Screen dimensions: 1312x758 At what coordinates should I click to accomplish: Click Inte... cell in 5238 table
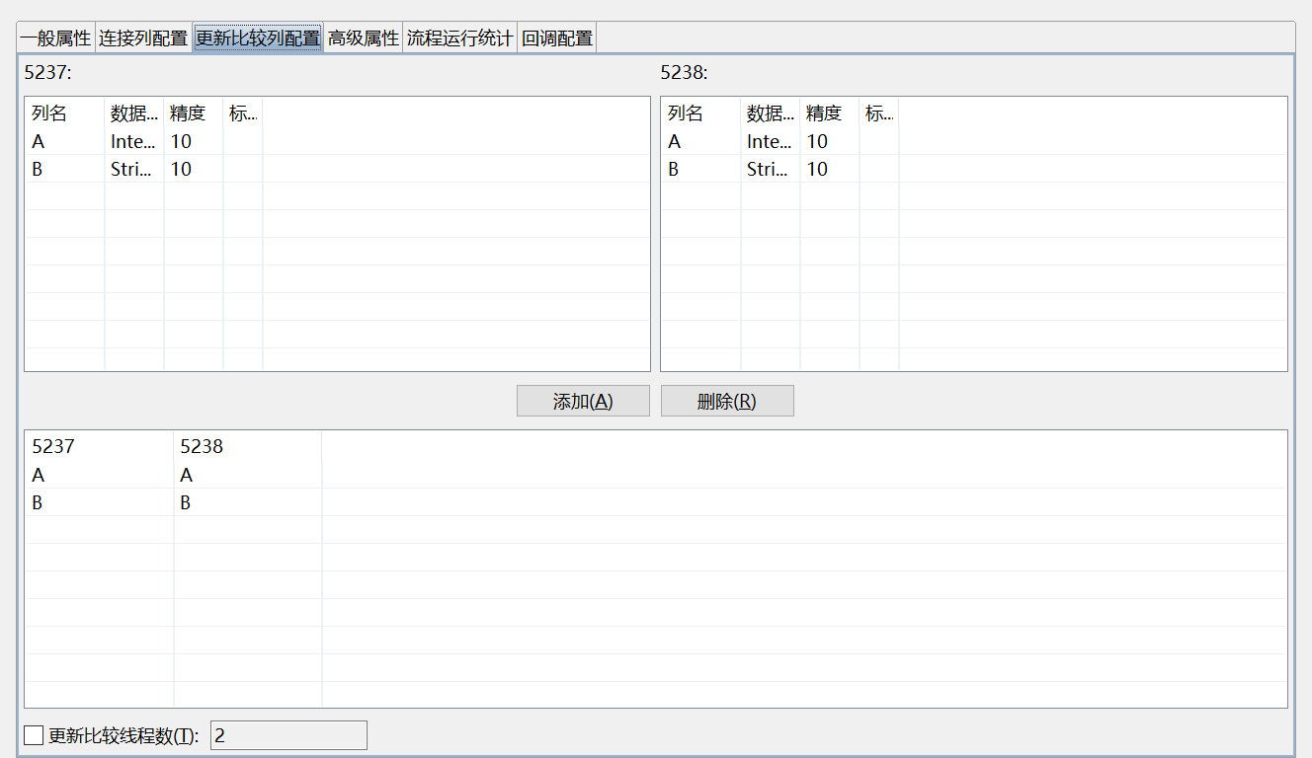tap(771, 141)
